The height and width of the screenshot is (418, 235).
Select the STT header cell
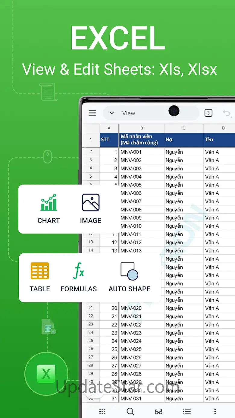[109, 140]
